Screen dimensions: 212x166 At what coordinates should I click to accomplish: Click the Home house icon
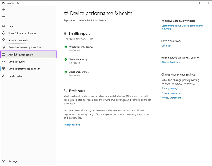4,26
